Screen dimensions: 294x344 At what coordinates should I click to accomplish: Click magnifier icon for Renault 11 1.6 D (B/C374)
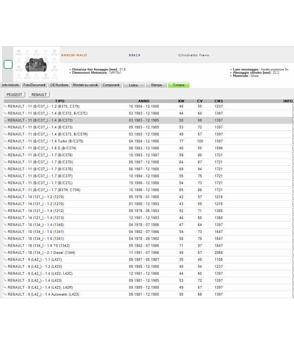pos(5,148)
